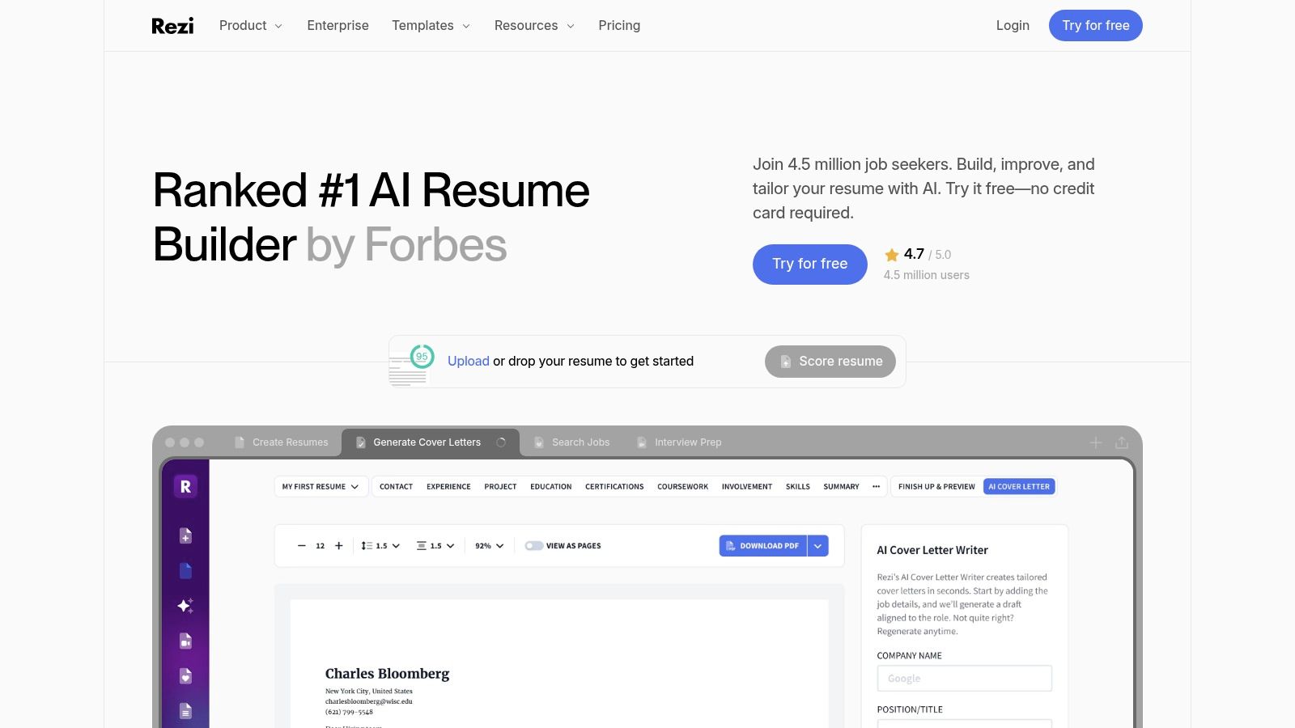
Task: Open the lined document icon in the sidebar
Action: [185, 712]
